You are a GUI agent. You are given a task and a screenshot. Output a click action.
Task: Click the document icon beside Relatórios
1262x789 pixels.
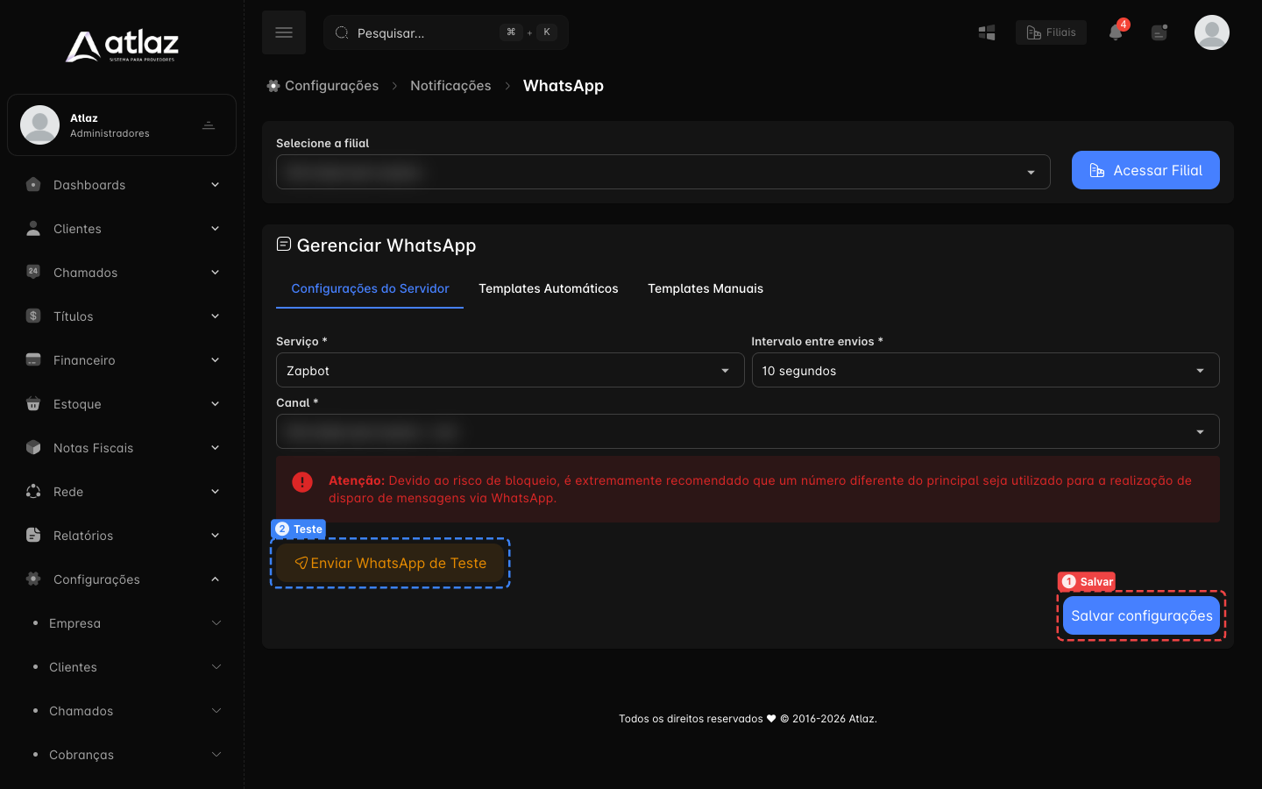pos(33,535)
